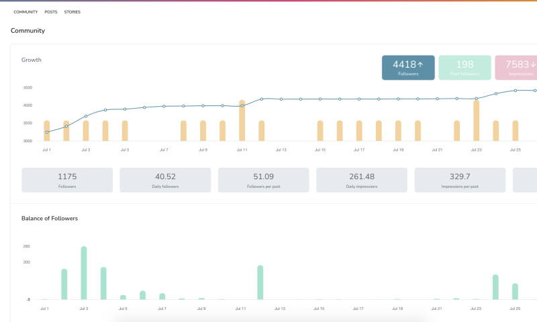Click the Balance of Followers heading
537x322 pixels.
[x=50, y=218]
